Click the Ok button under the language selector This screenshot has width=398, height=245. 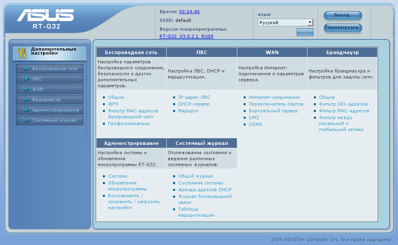[x=305, y=33]
